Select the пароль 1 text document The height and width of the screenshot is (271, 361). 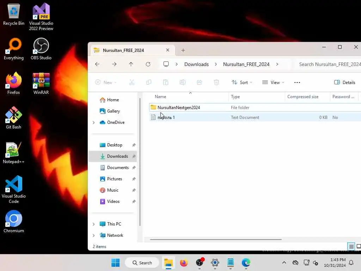(x=255, y=117)
